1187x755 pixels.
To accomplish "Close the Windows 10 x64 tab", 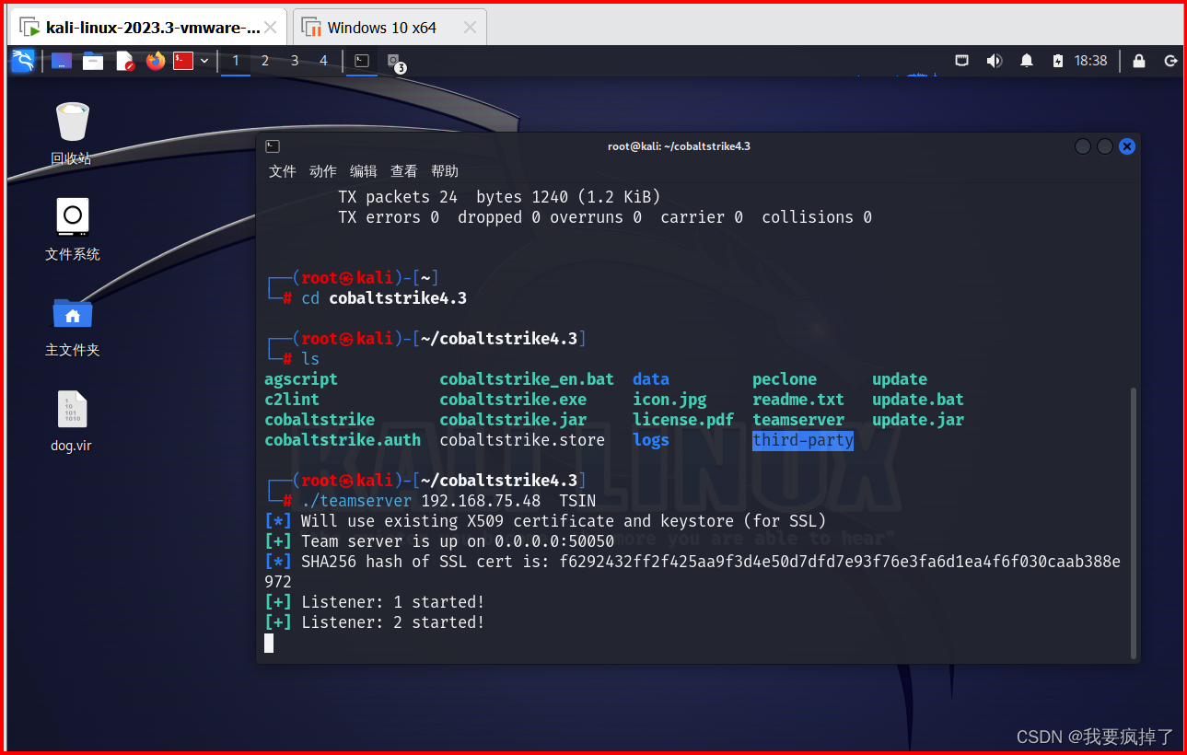I will pyautogui.click(x=470, y=28).
